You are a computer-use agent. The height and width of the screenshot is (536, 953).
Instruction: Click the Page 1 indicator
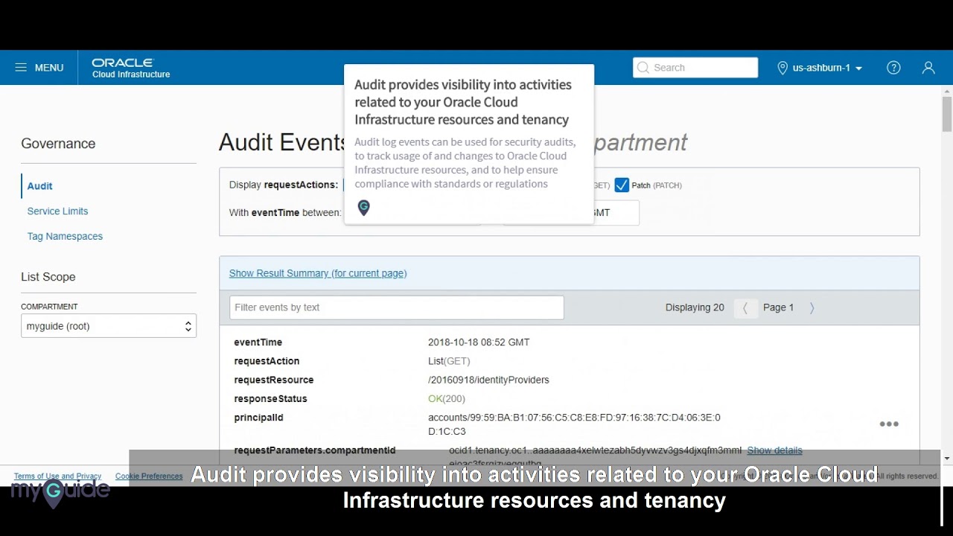pos(778,307)
